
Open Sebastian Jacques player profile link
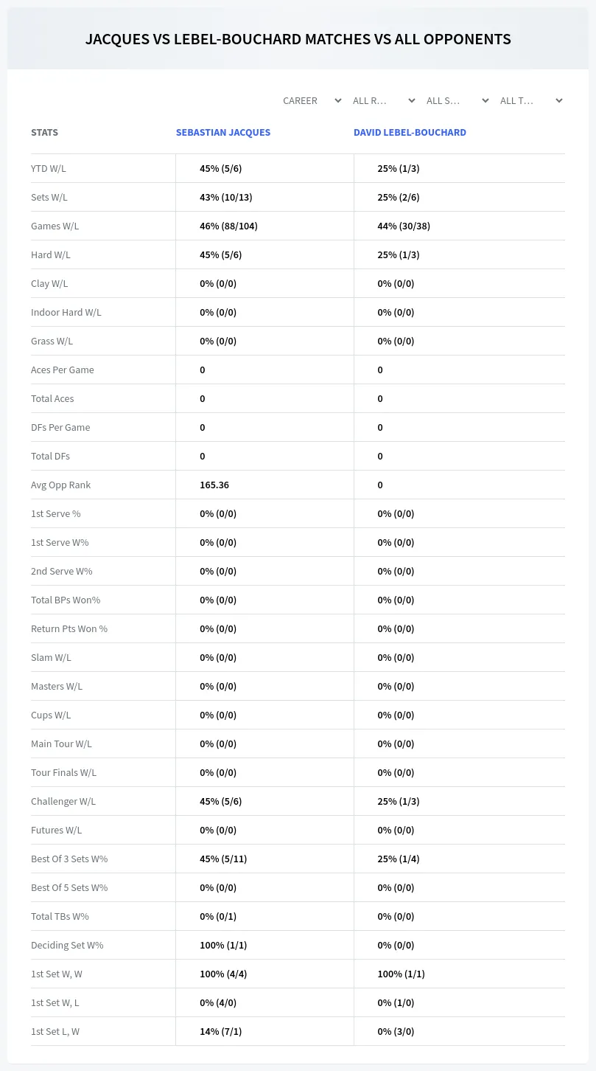click(x=223, y=133)
